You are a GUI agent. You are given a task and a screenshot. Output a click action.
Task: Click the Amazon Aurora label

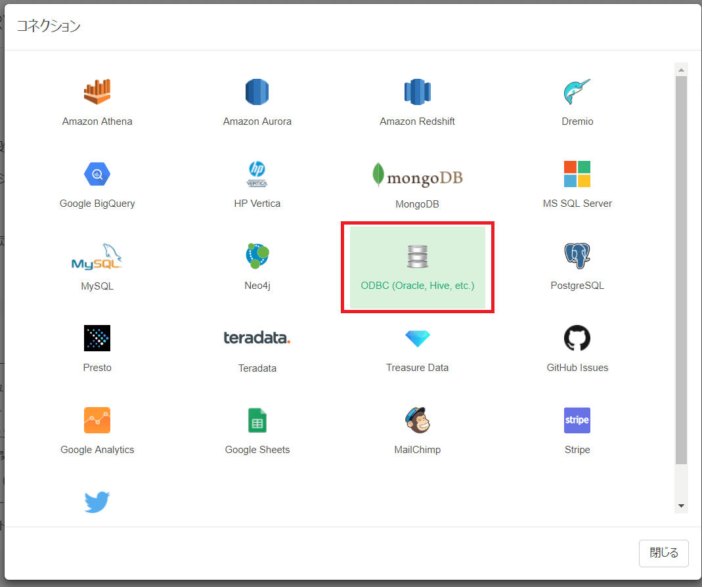coord(257,121)
